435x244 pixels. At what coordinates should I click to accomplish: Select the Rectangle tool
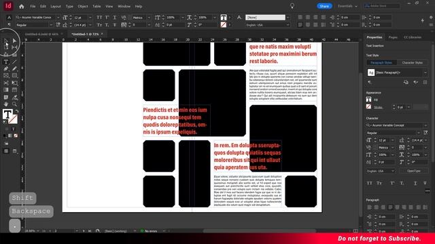(x=14, y=75)
